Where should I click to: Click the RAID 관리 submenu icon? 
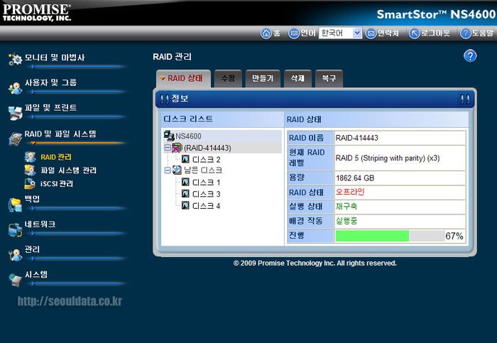[30, 157]
